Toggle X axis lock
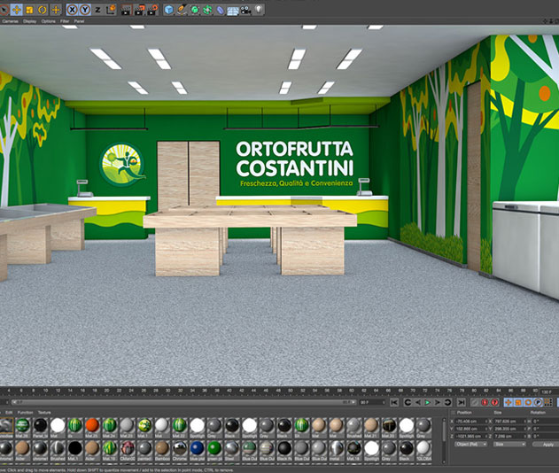559x473 pixels. point(73,10)
